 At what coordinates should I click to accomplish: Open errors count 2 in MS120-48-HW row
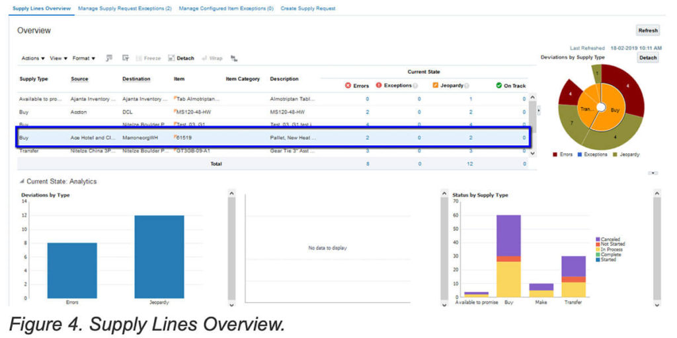click(x=368, y=112)
